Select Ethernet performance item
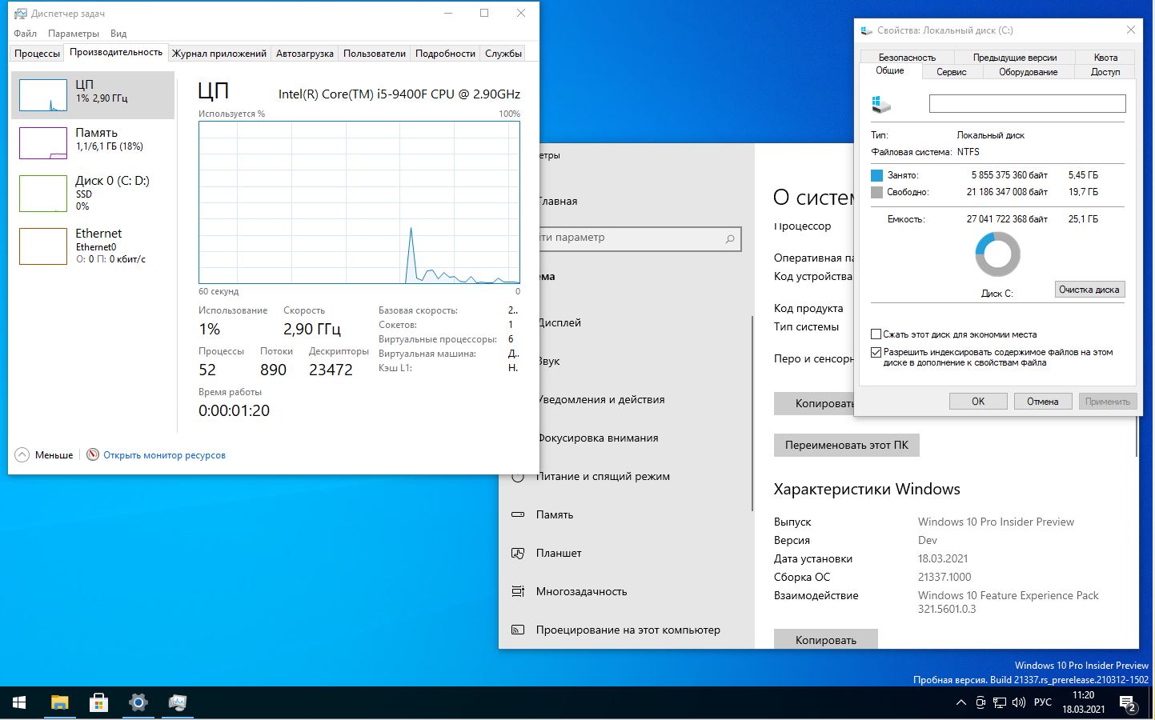Screen dimensions: 1155x720 click(93, 246)
